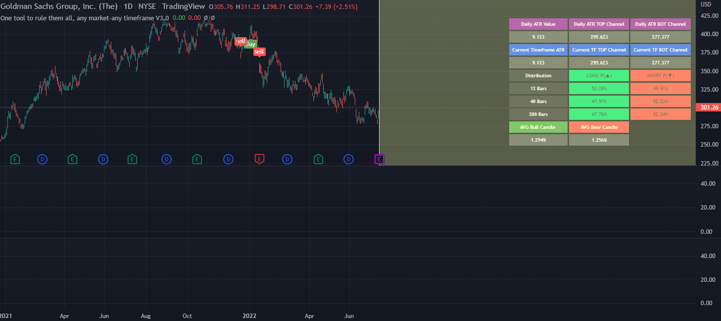Click the red earnings E marker

[x=259, y=159]
